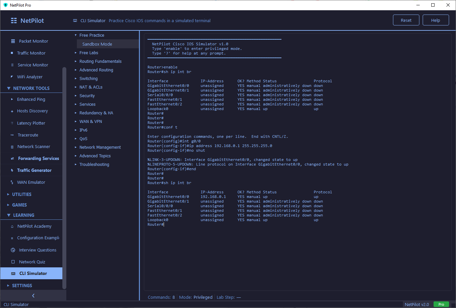Click the Reset button

406,20
